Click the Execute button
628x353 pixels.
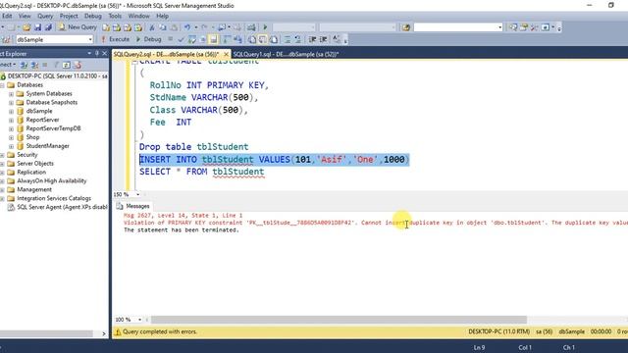[x=115, y=39]
